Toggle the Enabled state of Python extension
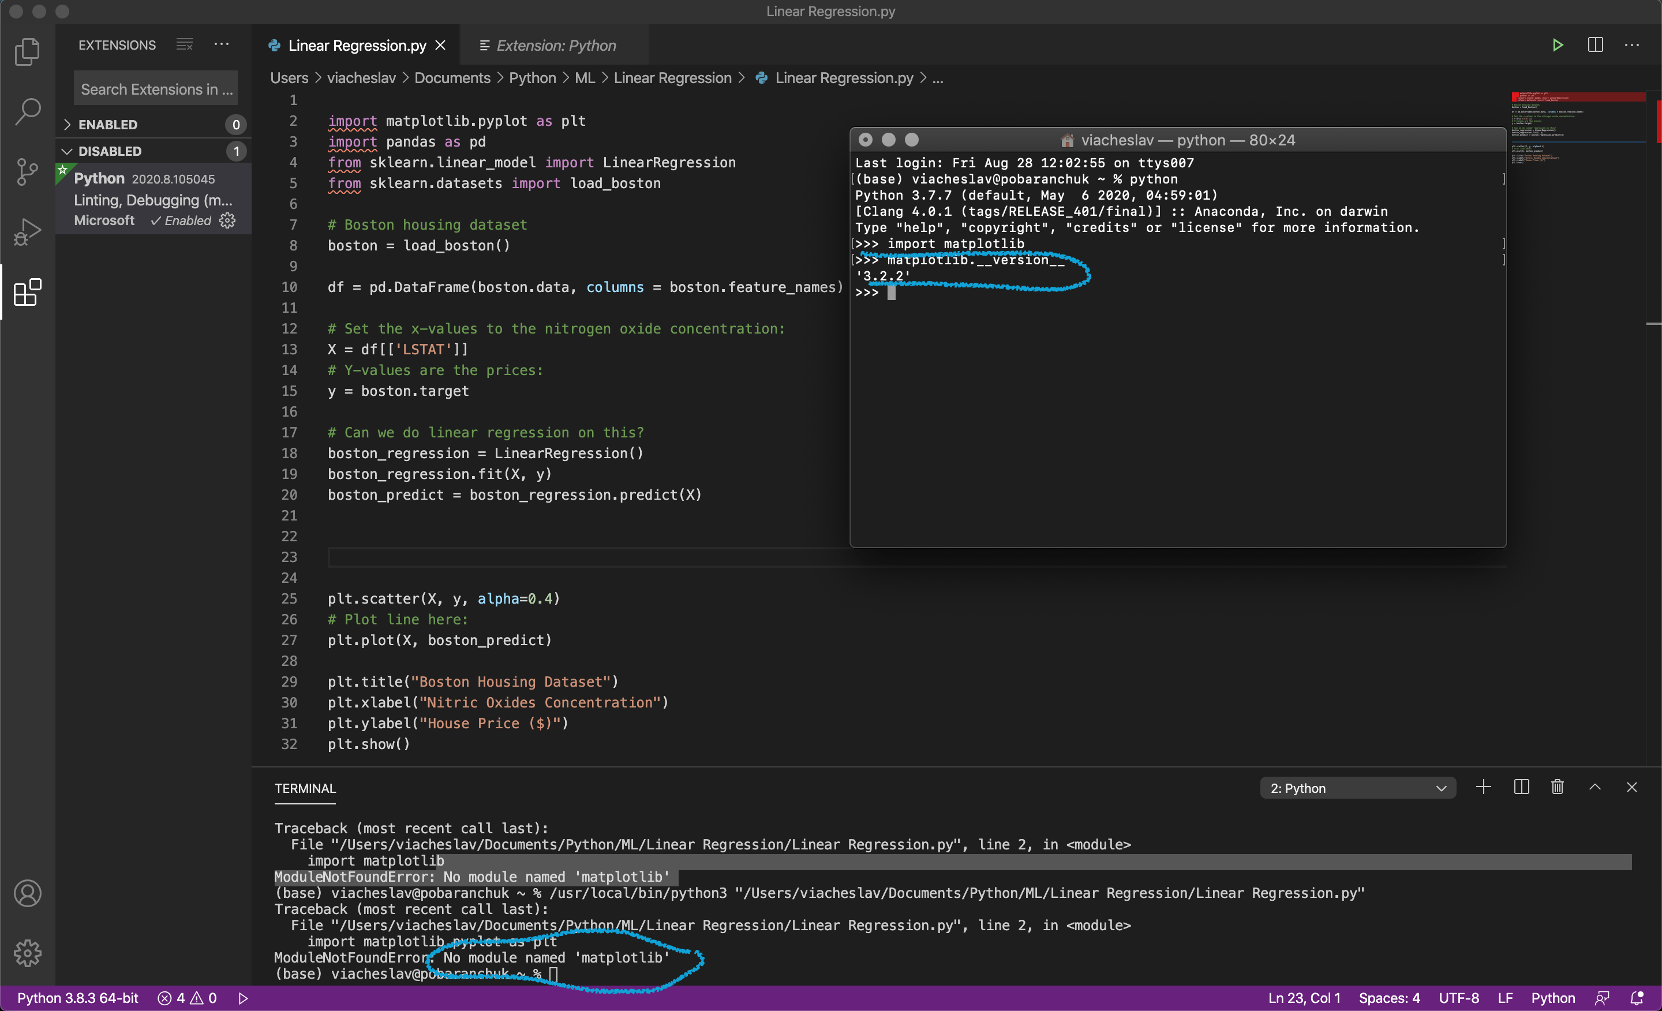This screenshot has height=1011, width=1662. [180, 220]
